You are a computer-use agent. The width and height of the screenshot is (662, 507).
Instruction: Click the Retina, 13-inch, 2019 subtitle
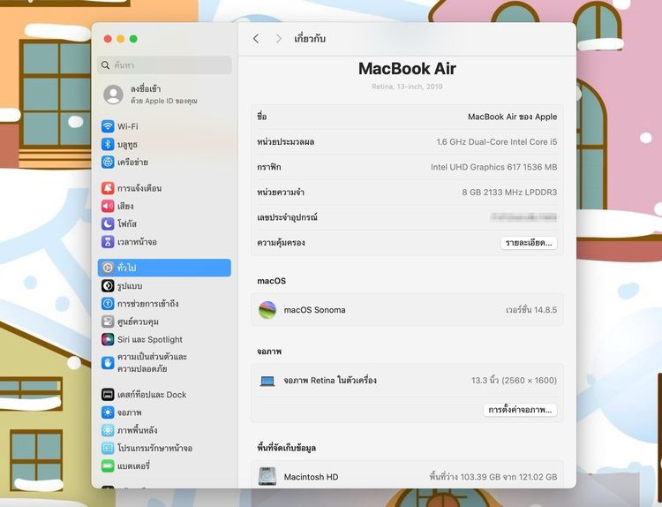[407, 87]
